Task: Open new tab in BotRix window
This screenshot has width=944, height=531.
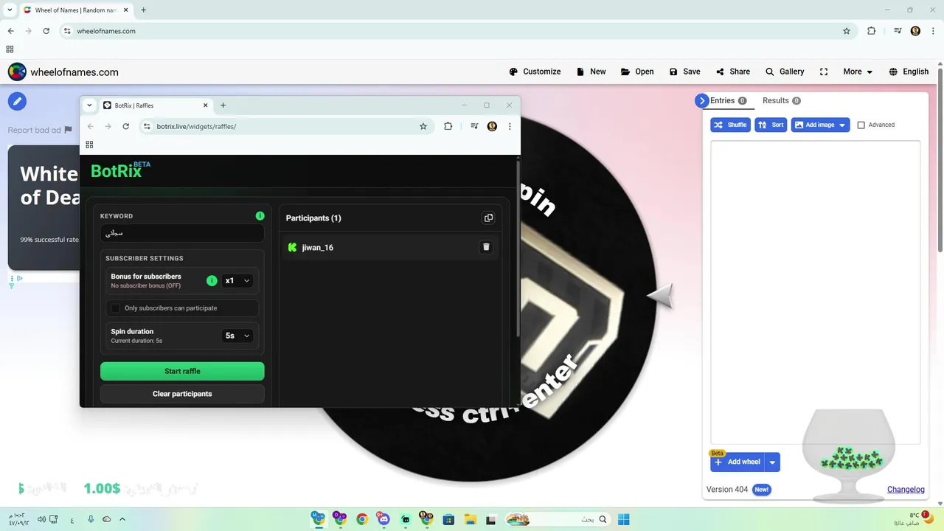Action: click(x=223, y=105)
